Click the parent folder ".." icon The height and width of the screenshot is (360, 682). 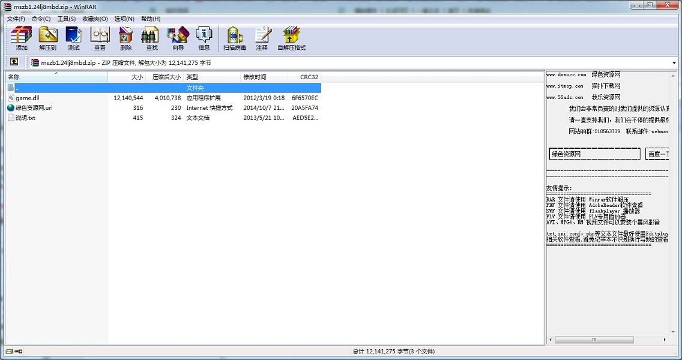tap(11, 88)
